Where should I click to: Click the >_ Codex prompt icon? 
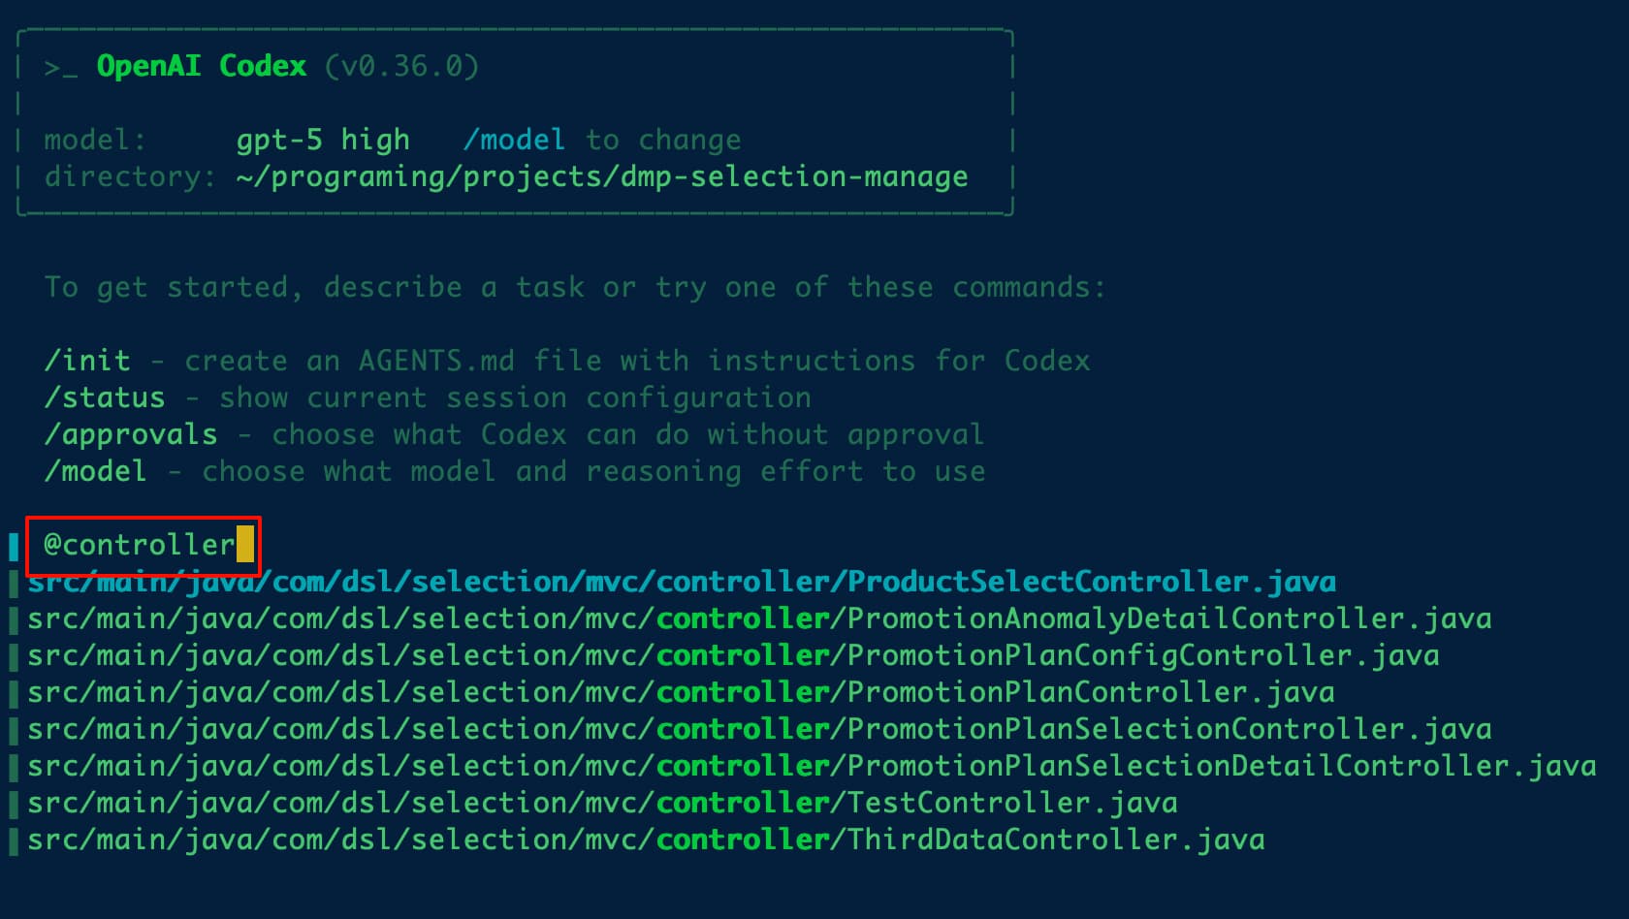[x=60, y=68]
